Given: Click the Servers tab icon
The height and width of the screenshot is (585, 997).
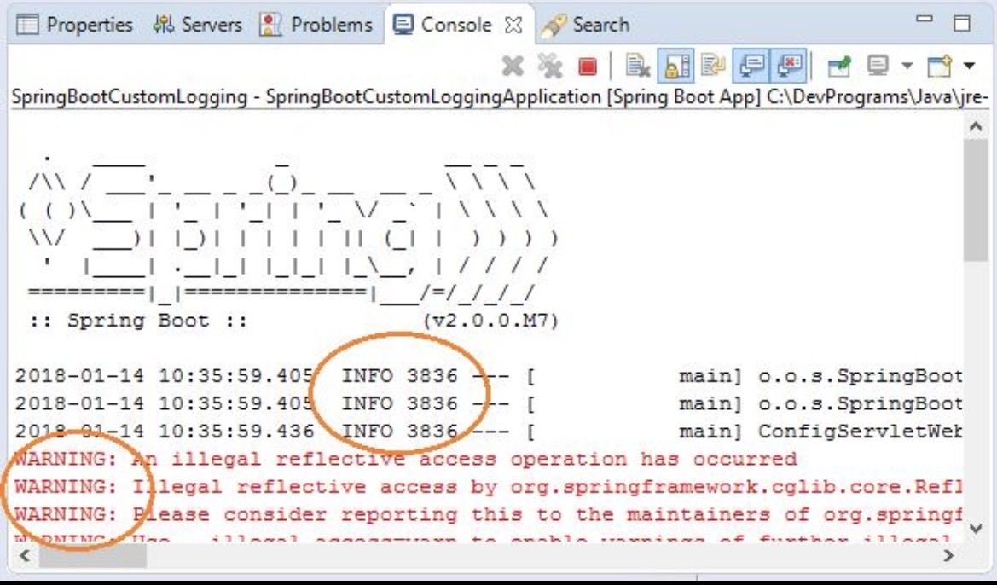Looking at the screenshot, I should (164, 25).
